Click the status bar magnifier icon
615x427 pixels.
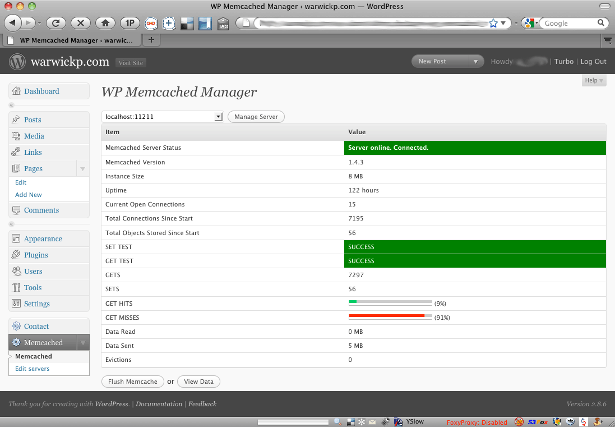[x=337, y=422]
